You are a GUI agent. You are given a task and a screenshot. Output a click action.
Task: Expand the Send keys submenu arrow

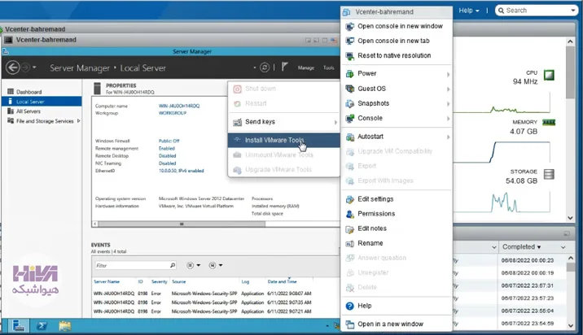tap(335, 122)
